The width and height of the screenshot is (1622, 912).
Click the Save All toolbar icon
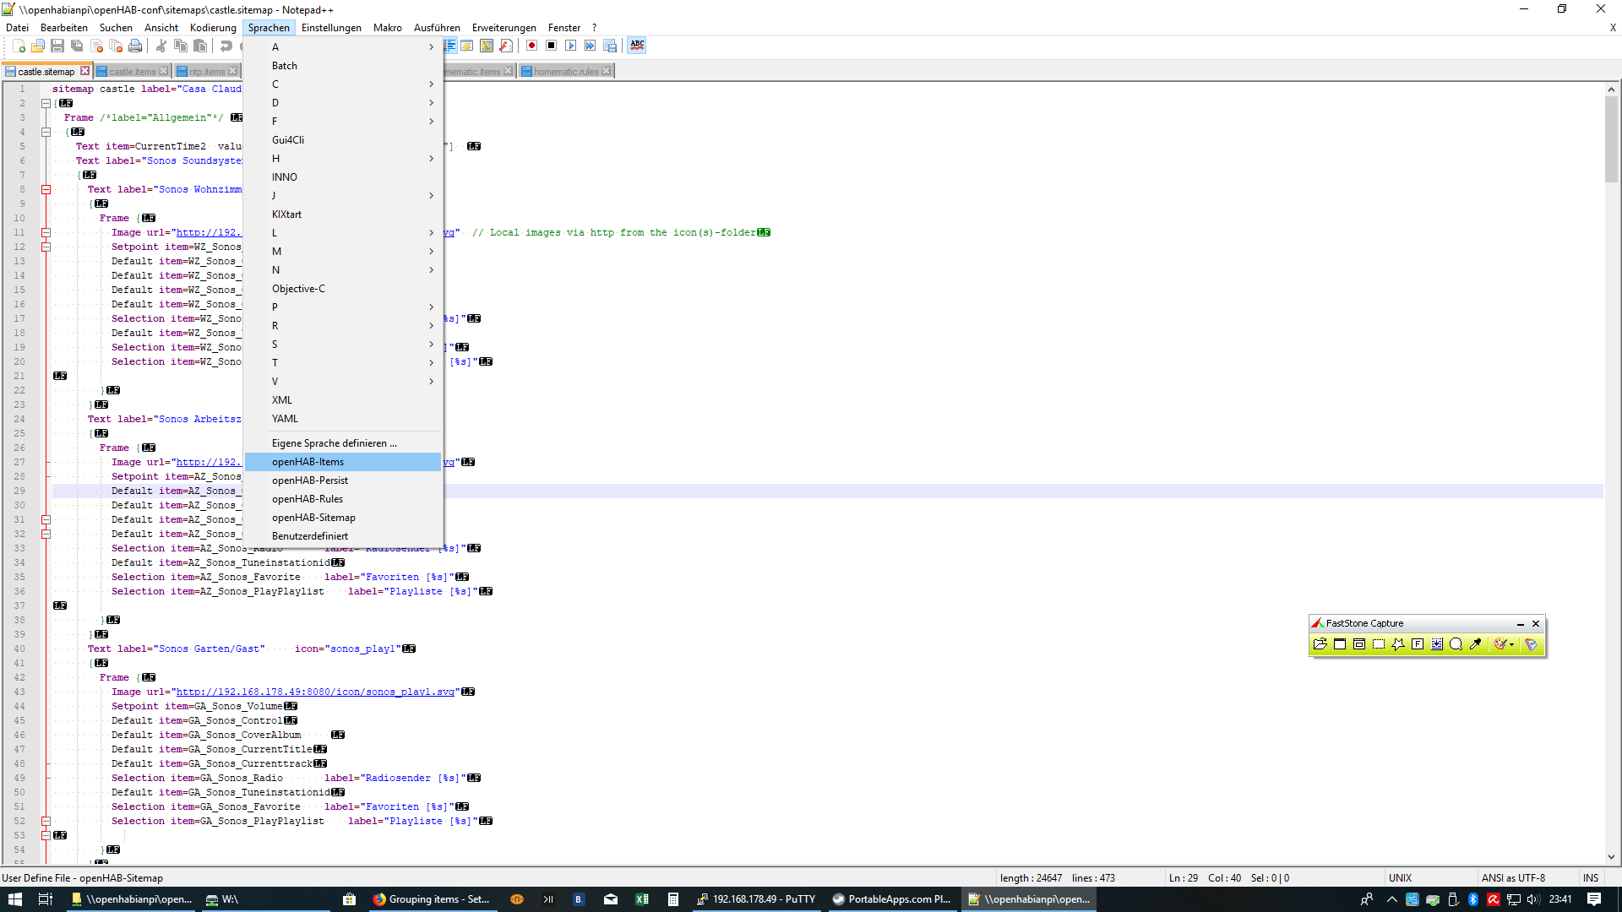(x=77, y=46)
